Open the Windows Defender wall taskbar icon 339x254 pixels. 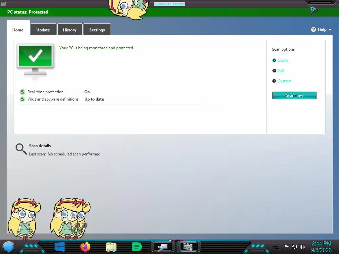pos(188,247)
